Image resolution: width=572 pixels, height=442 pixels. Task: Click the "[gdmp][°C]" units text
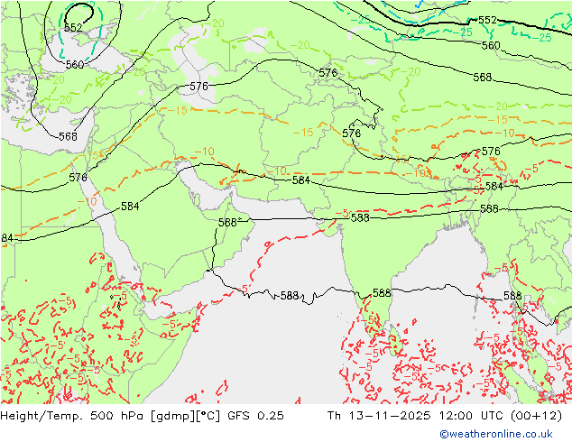(186, 416)
